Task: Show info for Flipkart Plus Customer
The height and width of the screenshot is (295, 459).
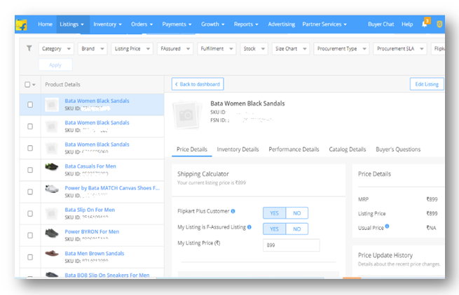Action: 233,211
